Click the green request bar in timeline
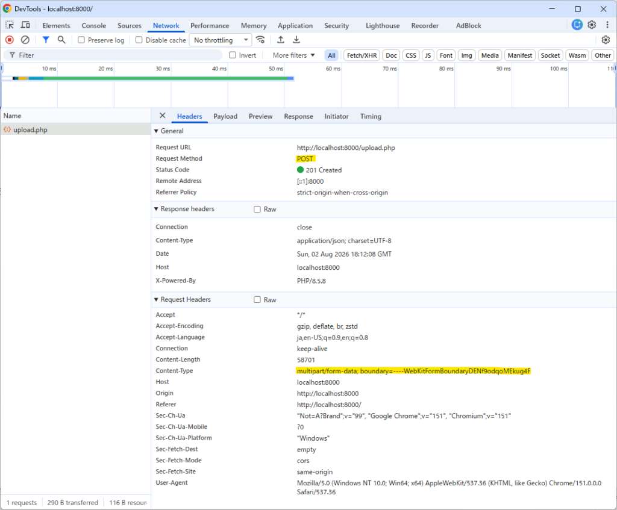Screen dimensions: 617x510 coord(165,79)
